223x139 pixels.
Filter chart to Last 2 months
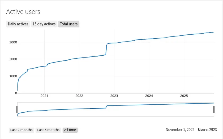coord(21,130)
